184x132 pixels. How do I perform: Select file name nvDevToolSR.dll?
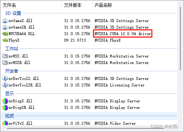[x=25, y=85]
